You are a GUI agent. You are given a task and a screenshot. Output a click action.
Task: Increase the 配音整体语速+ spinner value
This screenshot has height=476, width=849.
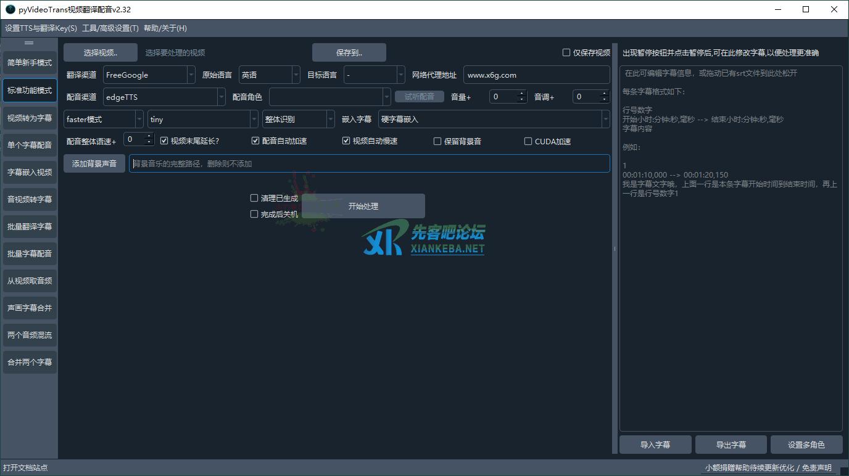(x=149, y=137)
